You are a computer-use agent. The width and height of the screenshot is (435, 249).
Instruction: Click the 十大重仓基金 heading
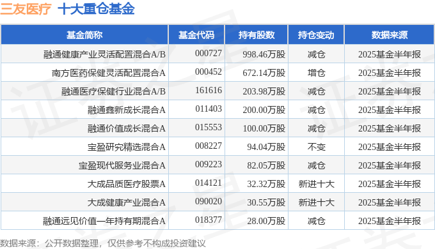[x=96, y=8]
